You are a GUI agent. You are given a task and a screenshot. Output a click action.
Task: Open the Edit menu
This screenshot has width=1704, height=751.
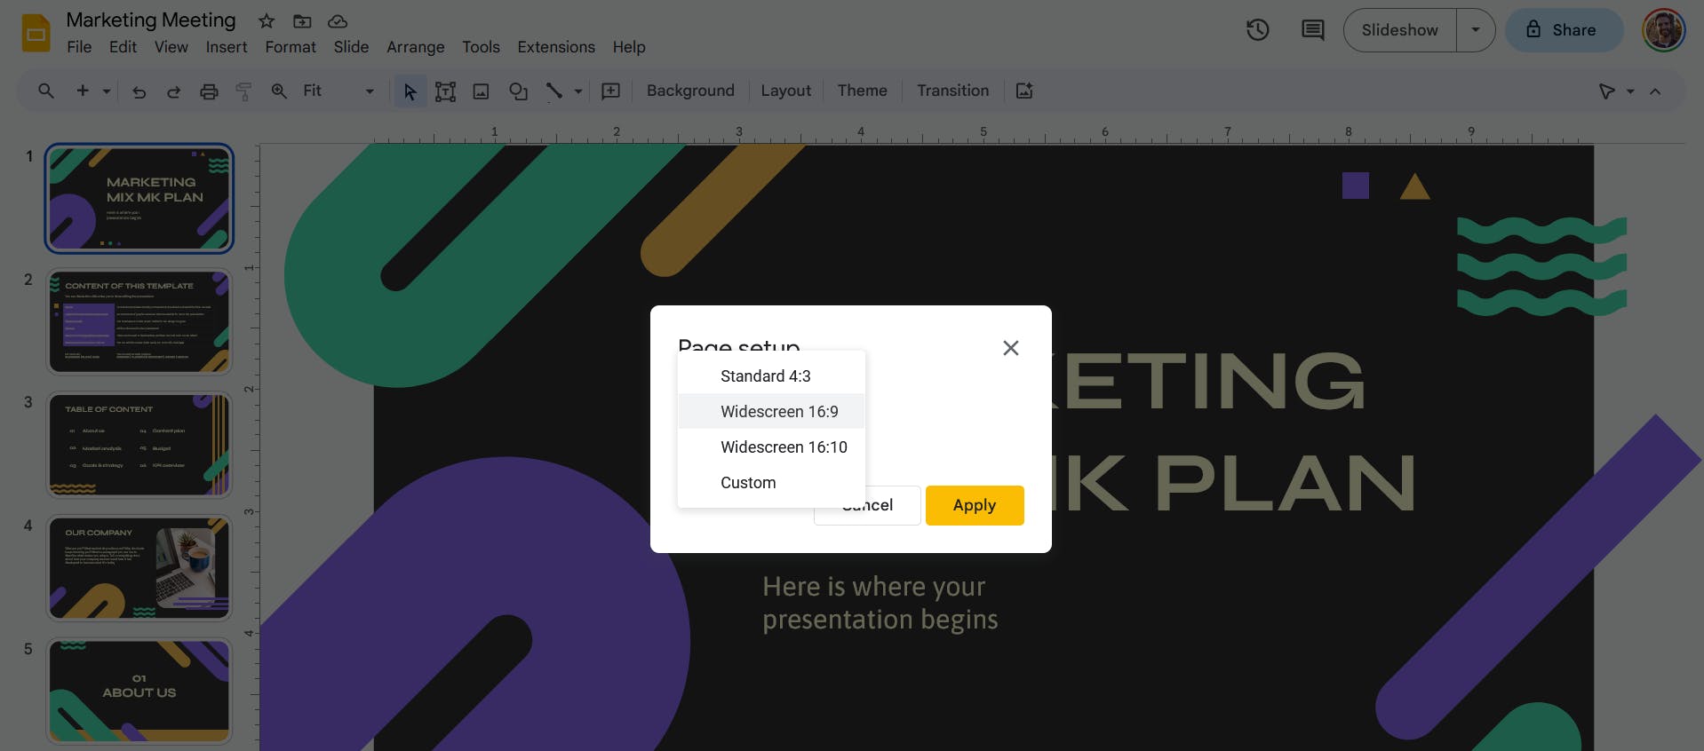pyautogui.click(x=123, y=47)
